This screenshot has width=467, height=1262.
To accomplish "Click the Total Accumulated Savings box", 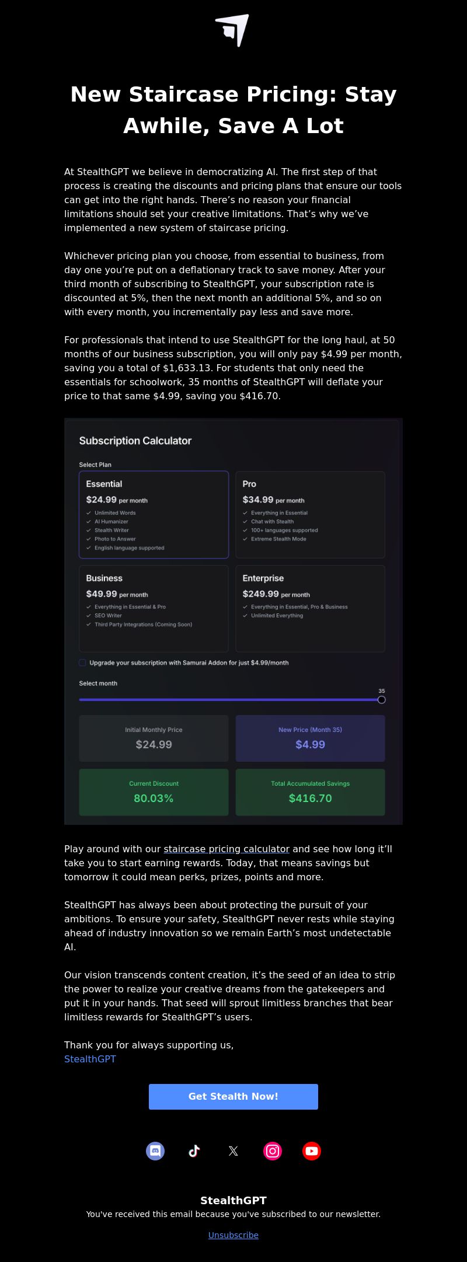I will tap(310, 792).
